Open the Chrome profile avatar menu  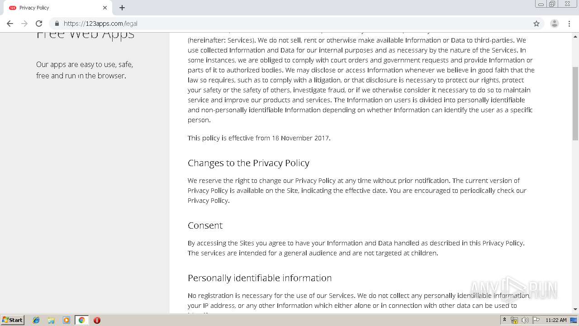click(x=554, y=24)
